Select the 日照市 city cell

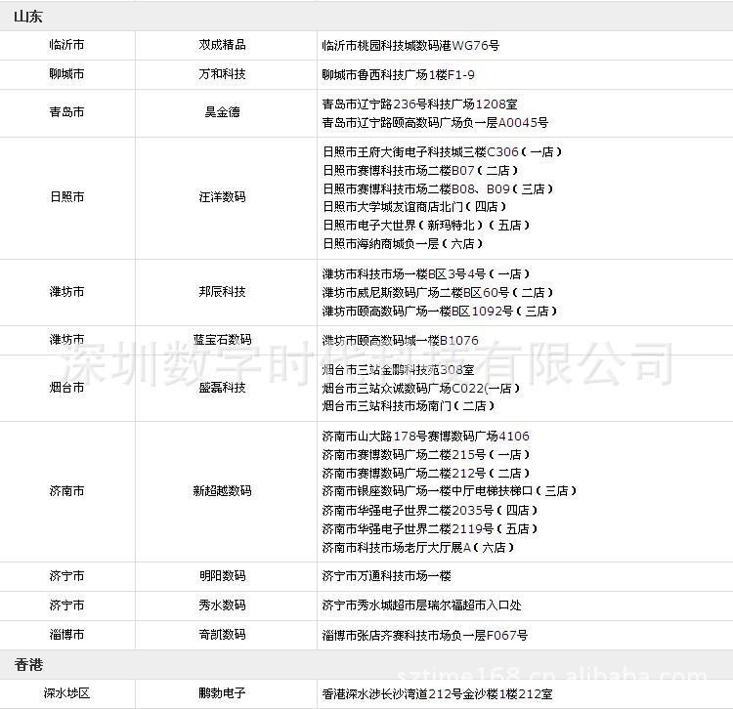coord(66,197)
